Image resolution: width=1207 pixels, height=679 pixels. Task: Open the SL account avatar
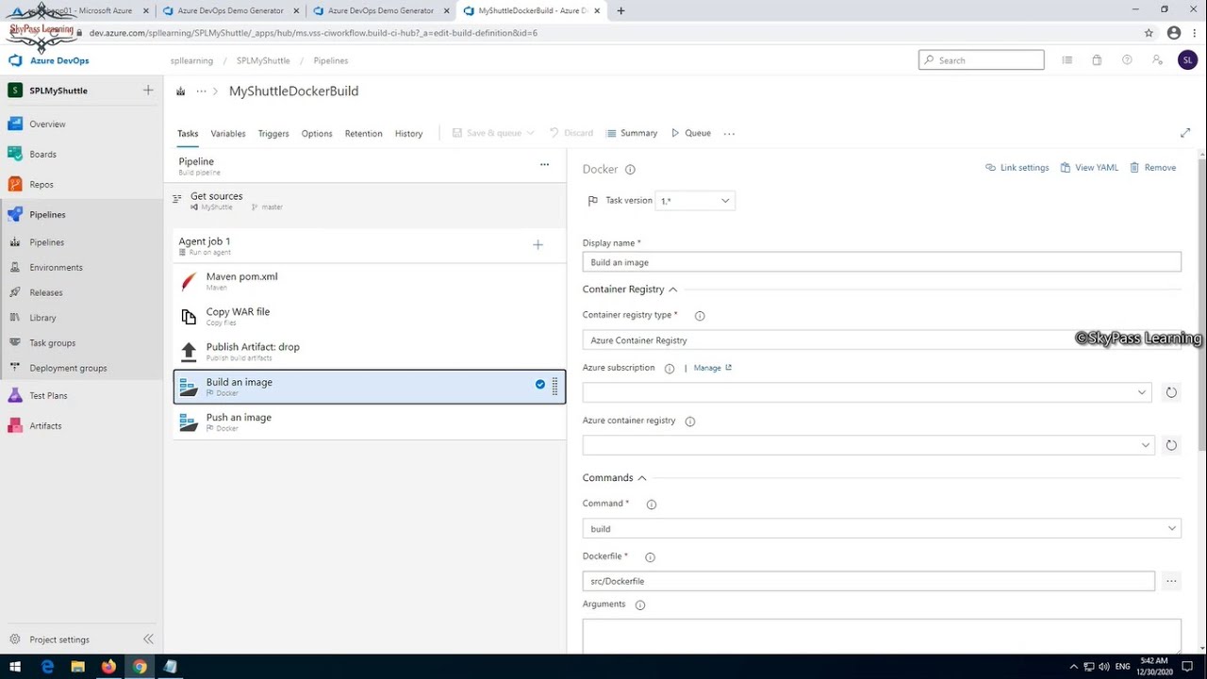[1188, 60]
